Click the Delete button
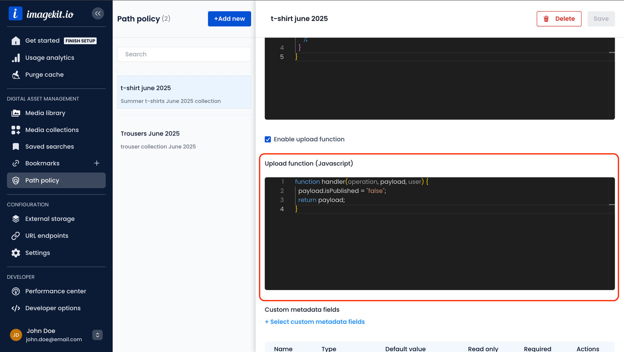Image resolution: width=624 pixels, height=352 pixels. (559, 19)
